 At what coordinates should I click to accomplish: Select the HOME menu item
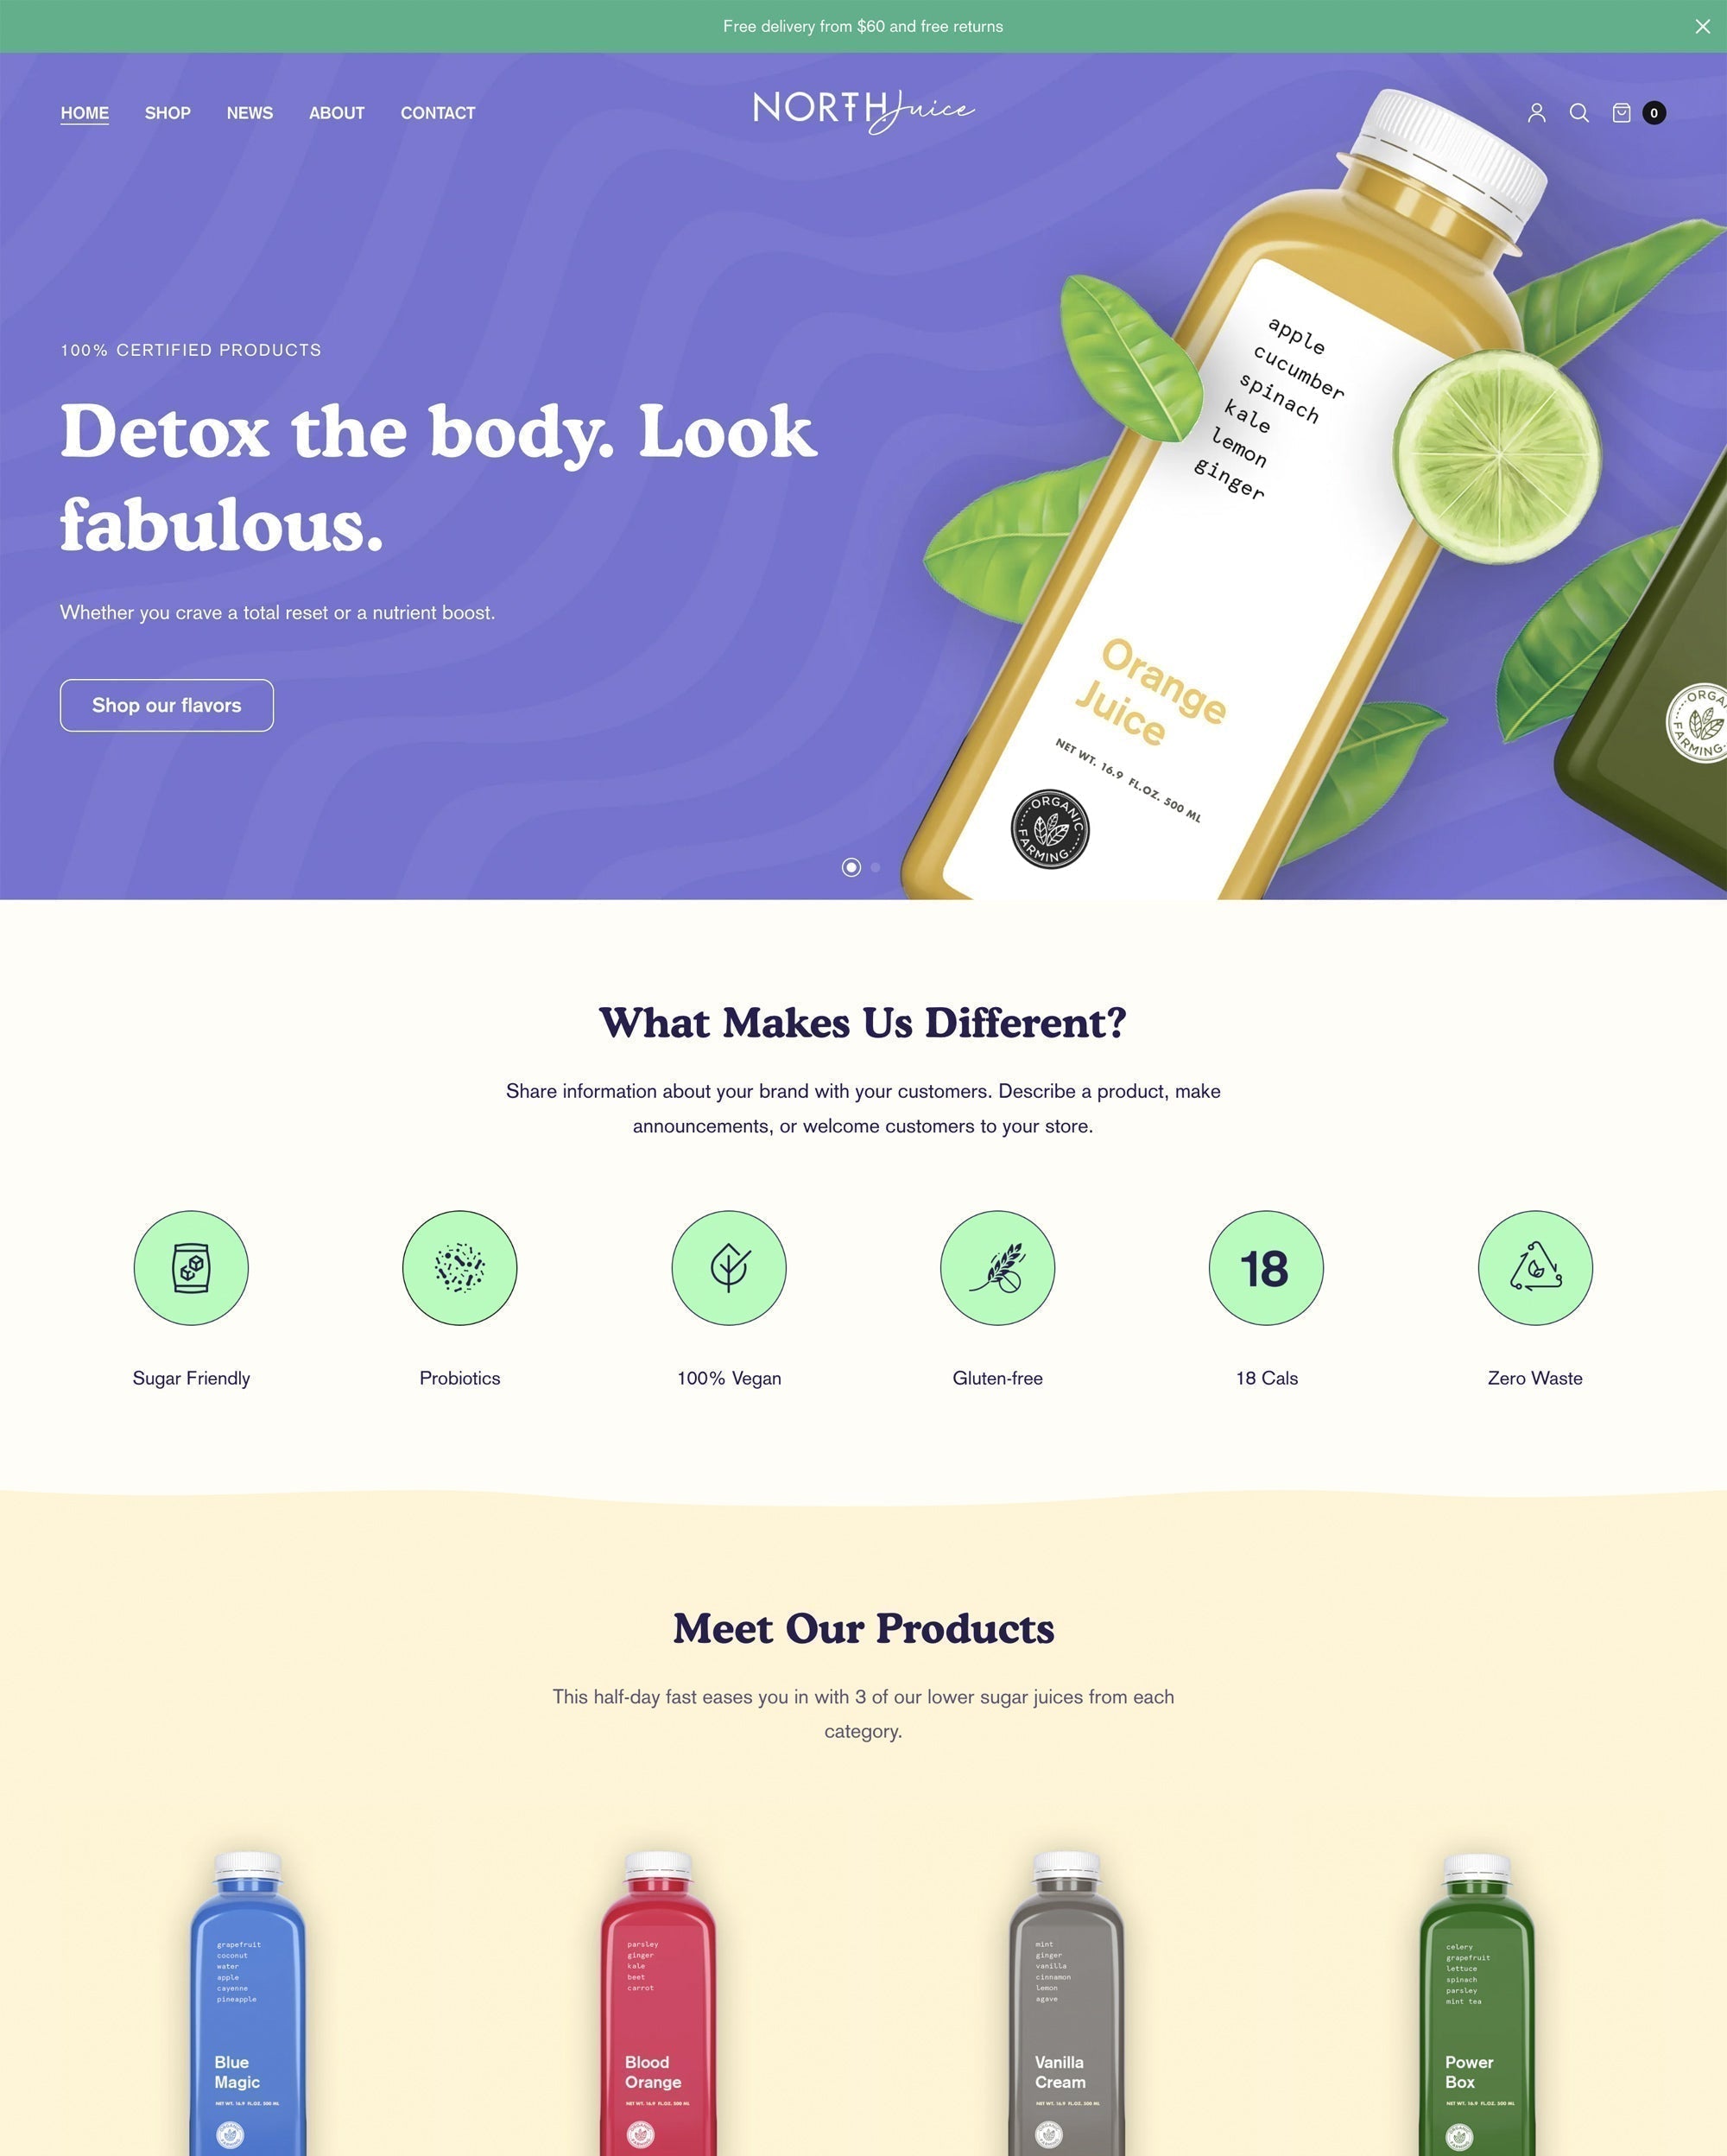(x=85, y=113)
